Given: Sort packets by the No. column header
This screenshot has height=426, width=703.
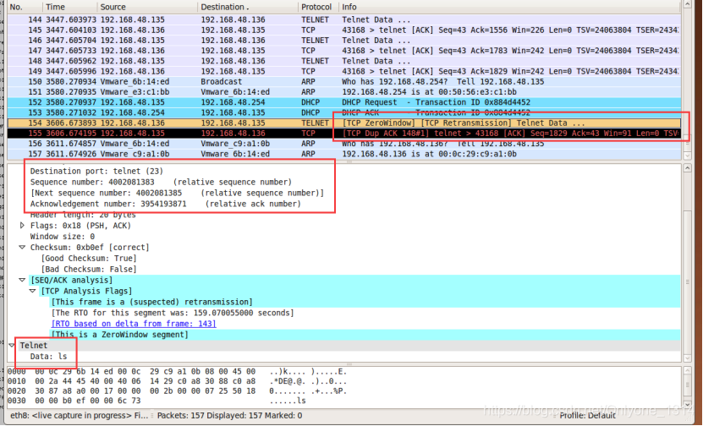Looking at the screenshot, I should pos(25,7).
